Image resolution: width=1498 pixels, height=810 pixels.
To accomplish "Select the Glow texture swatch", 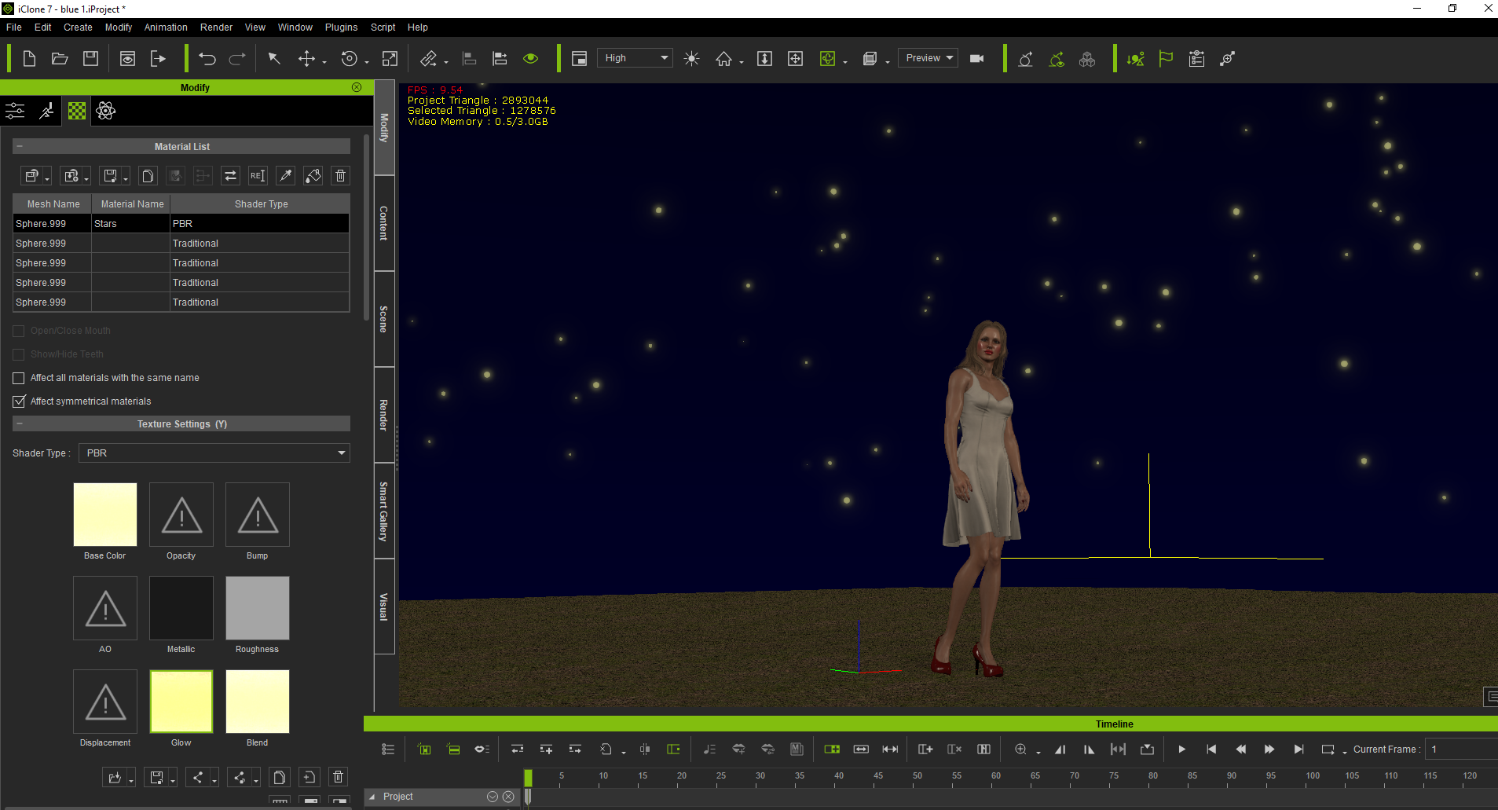I will (x=181, y=702).
